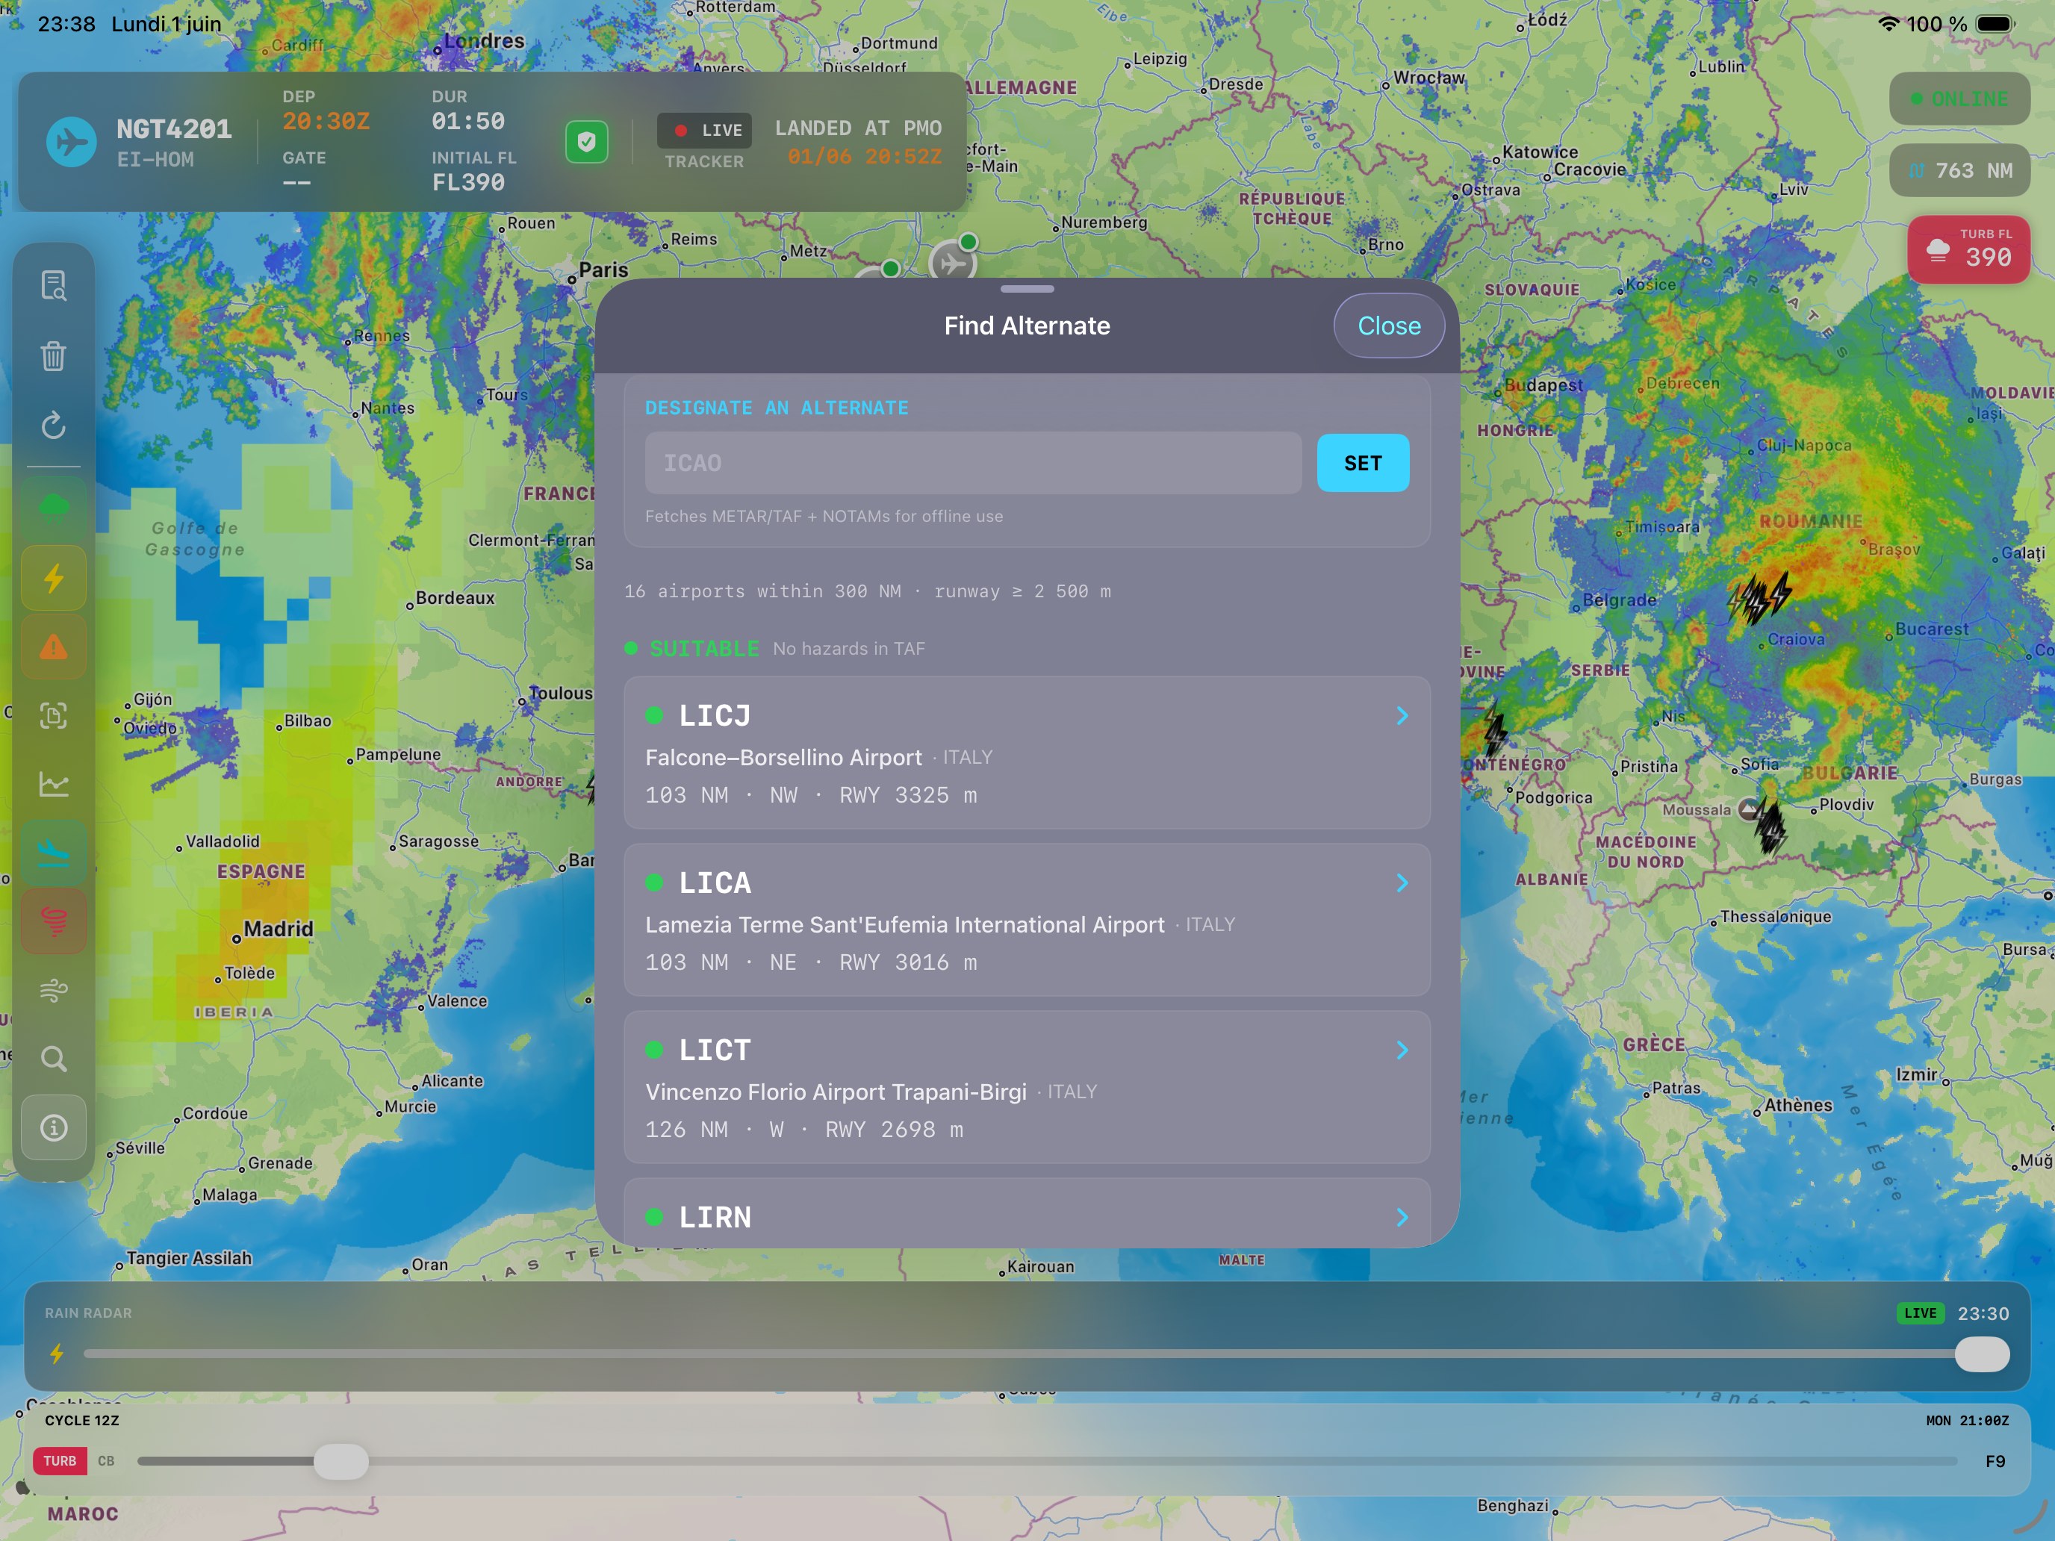Select the TURB tab
The height and width of the screenshot is (1541, 2055).
click(60, 1461)
